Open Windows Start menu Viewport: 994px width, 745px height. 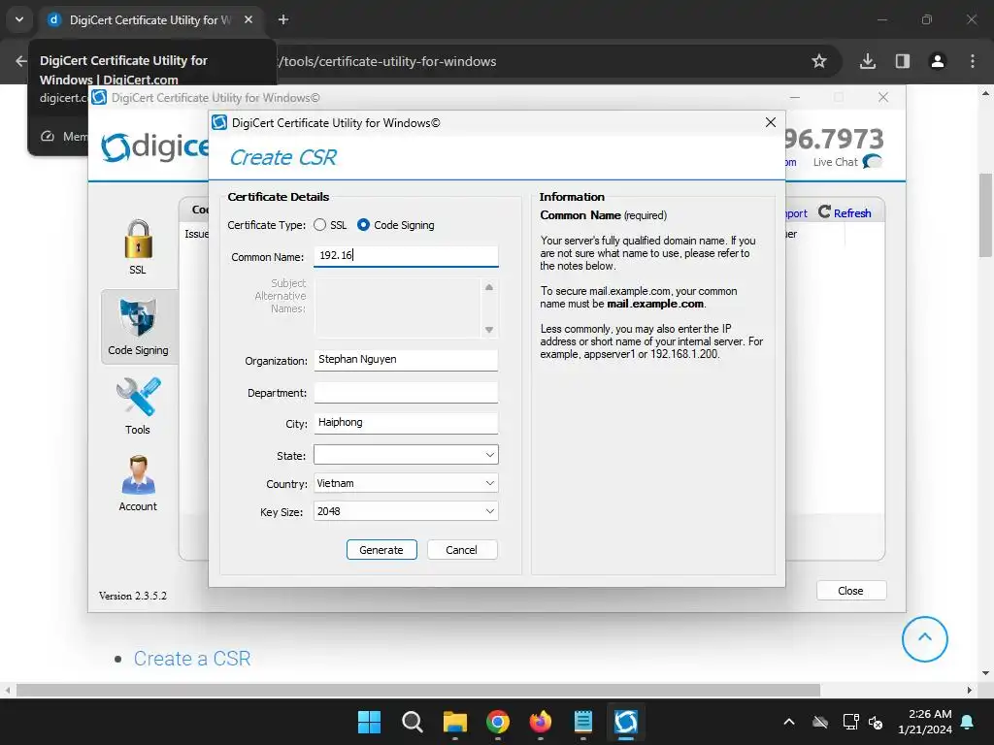click(369, 722)
